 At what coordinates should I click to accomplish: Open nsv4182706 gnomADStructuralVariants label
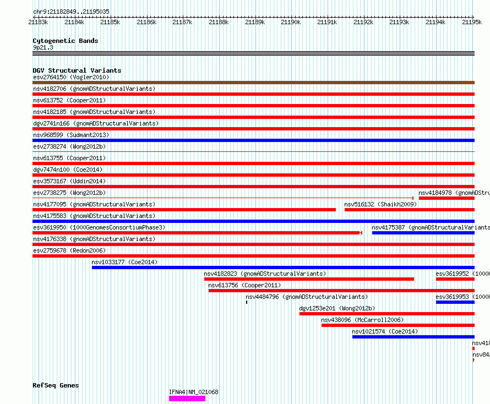(94, 89)
